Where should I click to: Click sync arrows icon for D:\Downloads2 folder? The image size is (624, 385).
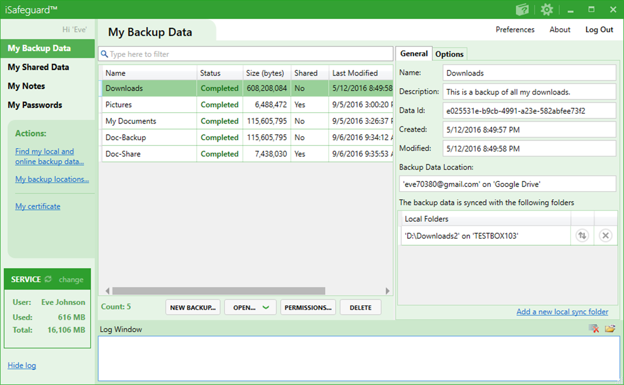click(582, 235)
